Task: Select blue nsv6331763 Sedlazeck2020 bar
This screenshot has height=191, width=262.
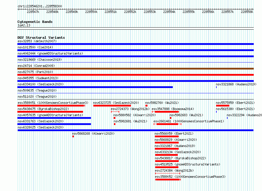Action: [x=54, y=124]
